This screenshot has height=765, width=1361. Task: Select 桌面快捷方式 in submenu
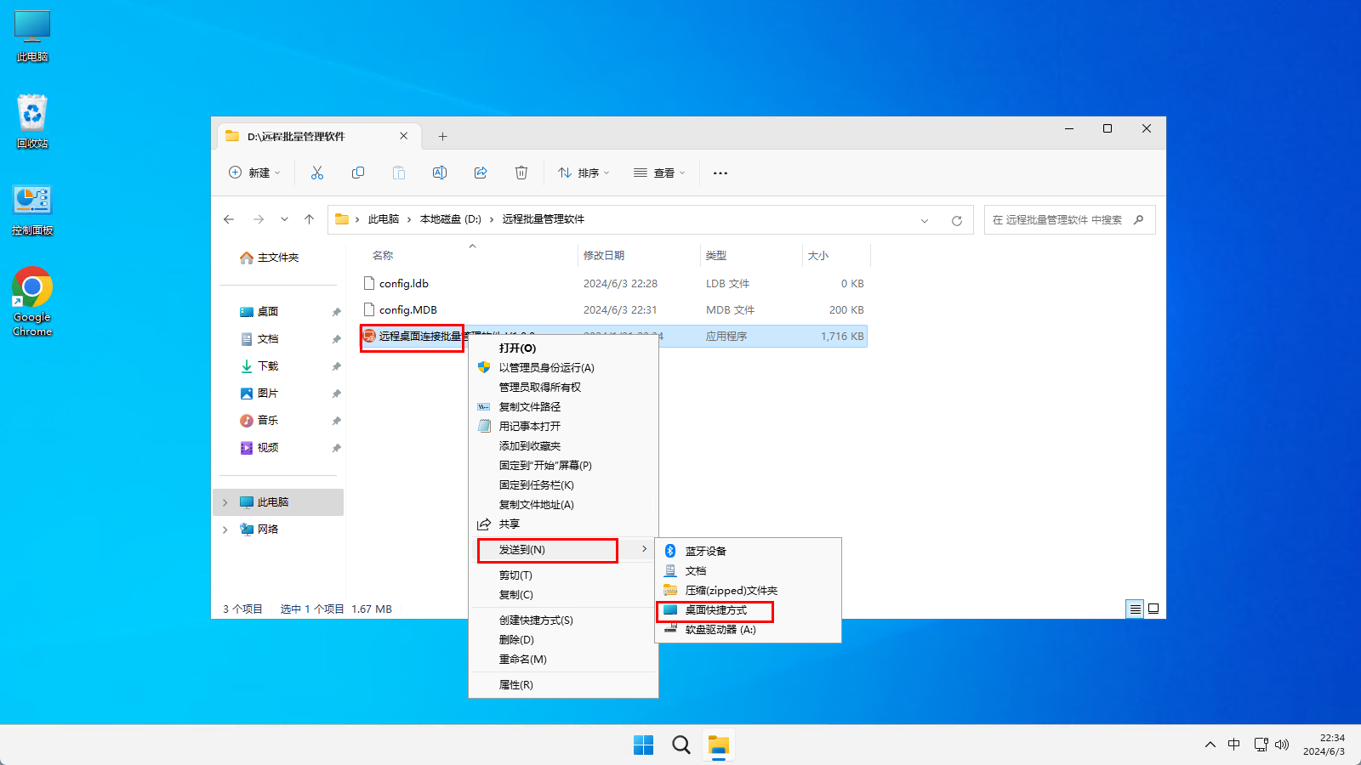pyautogui.click(x=749, y=610)
